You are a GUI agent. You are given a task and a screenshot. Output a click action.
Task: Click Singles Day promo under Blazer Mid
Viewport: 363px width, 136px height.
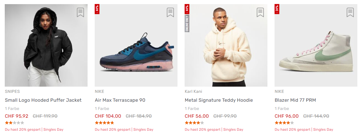(323, 129)
